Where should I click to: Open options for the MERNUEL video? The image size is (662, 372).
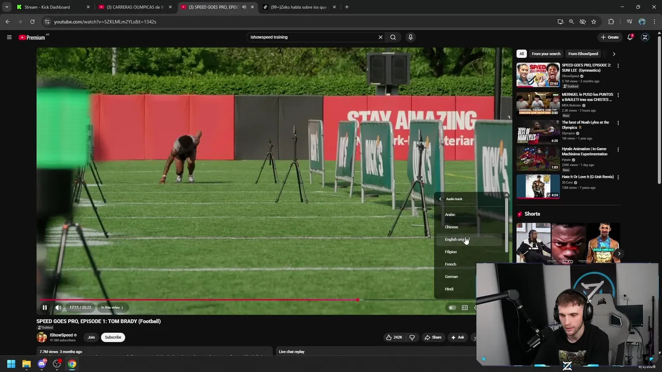point(618,95)
